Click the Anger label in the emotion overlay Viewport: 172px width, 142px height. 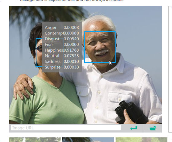(x=51, y=28)
